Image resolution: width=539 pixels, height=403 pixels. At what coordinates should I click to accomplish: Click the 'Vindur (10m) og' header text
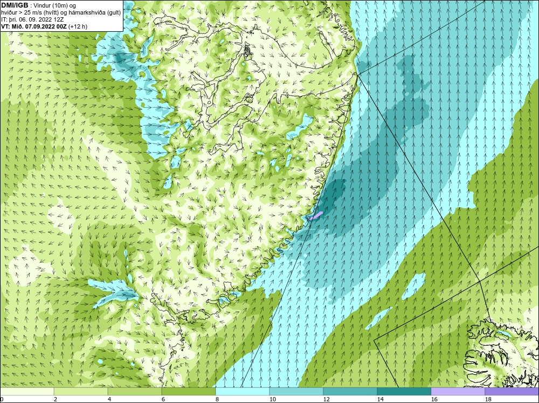pyautogui.click(x=56, y=6)
